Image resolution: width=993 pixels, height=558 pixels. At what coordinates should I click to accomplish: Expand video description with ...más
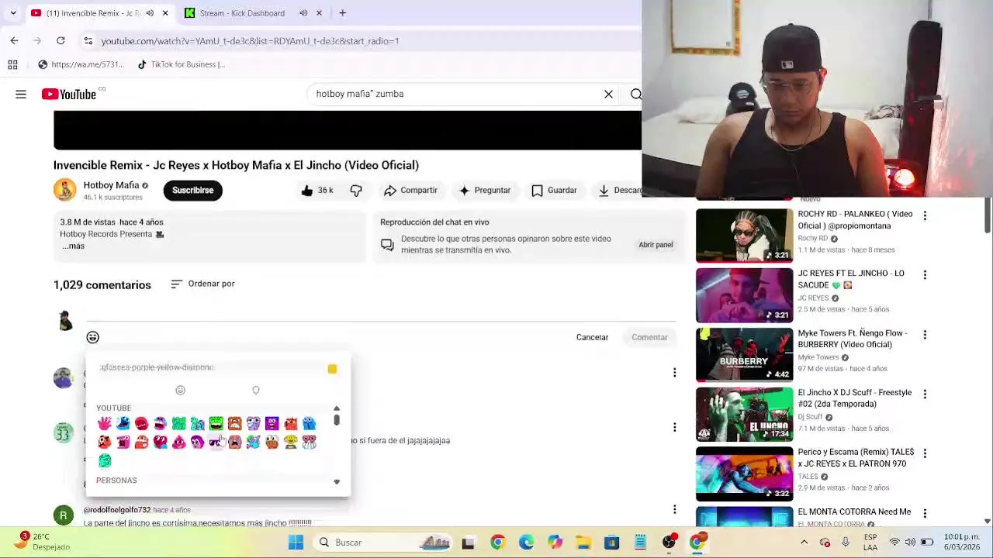click(x=73, y=246)
